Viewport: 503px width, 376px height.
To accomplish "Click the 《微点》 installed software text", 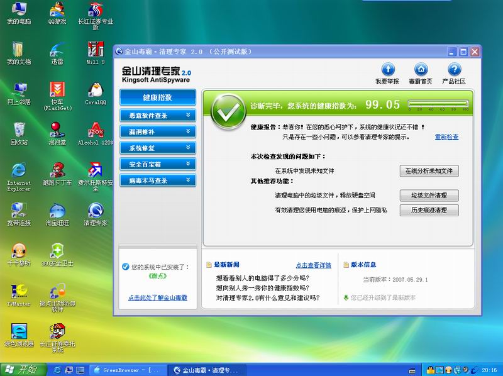I will 158,276.
